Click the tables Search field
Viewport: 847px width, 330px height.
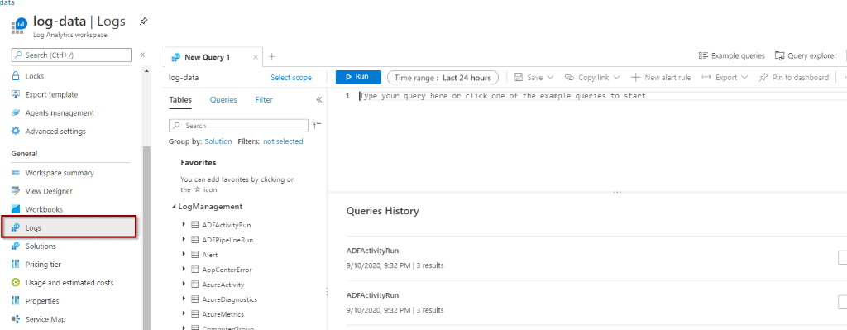238,126
